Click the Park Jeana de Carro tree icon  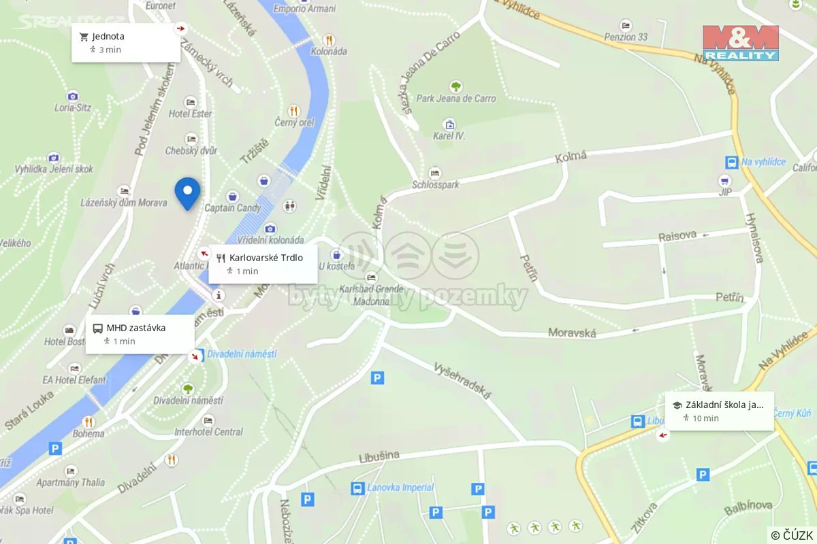pyautogui.click(x=455, y=86)
